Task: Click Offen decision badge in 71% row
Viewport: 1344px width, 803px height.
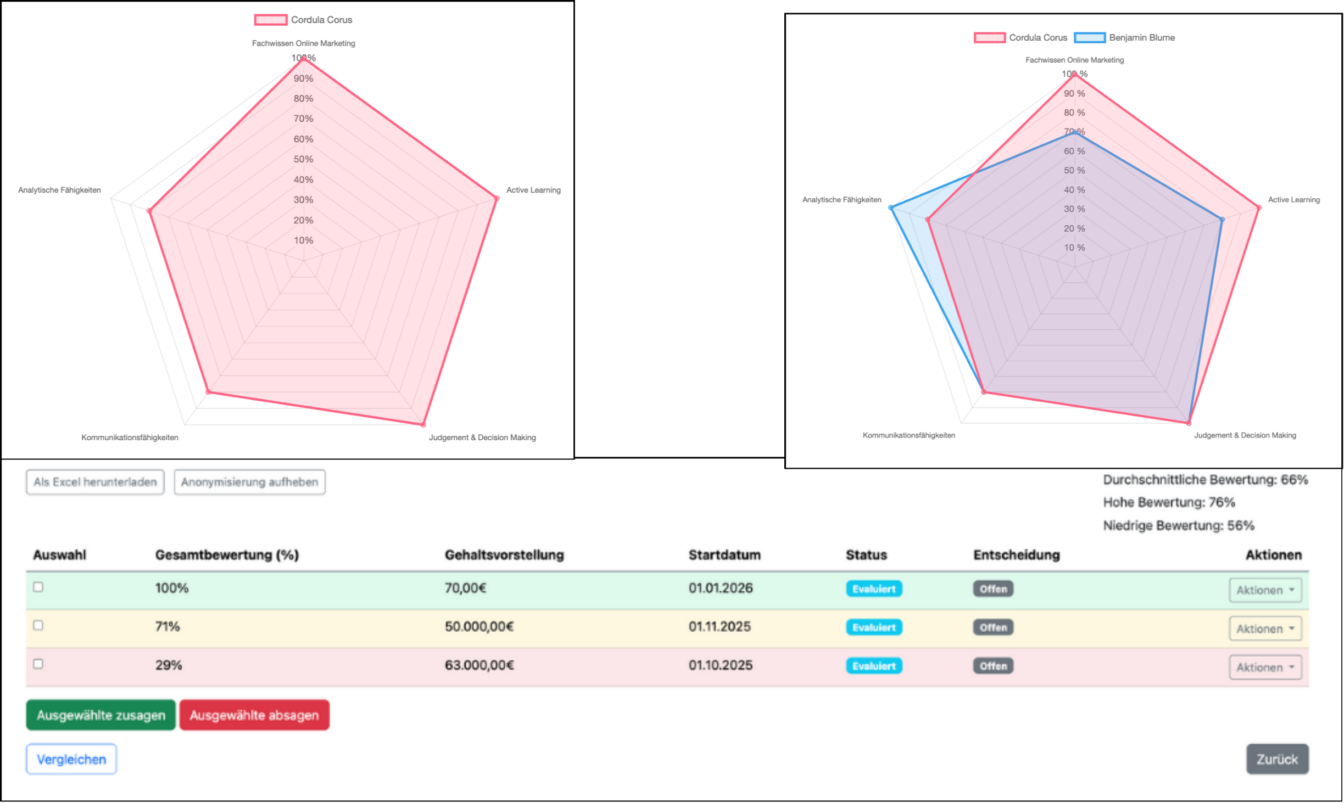Action: pyautogui.click(x=993, y=627)
